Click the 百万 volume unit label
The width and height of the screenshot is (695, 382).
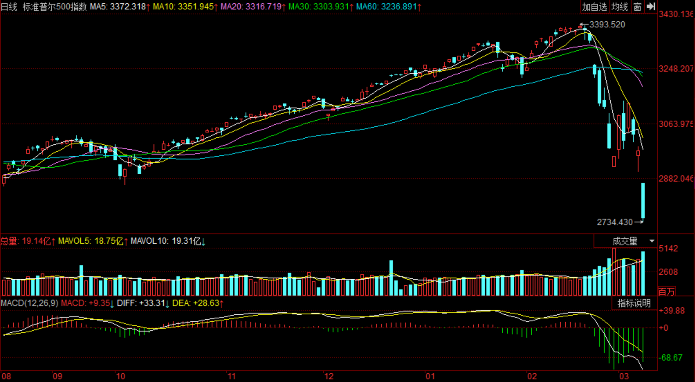pos(666,291)
